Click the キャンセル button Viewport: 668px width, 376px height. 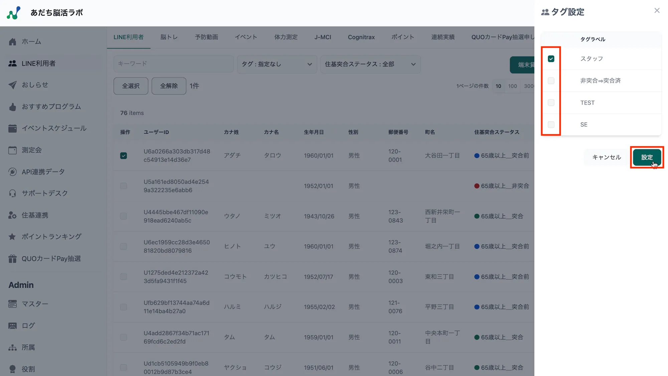tap(606, 157)
